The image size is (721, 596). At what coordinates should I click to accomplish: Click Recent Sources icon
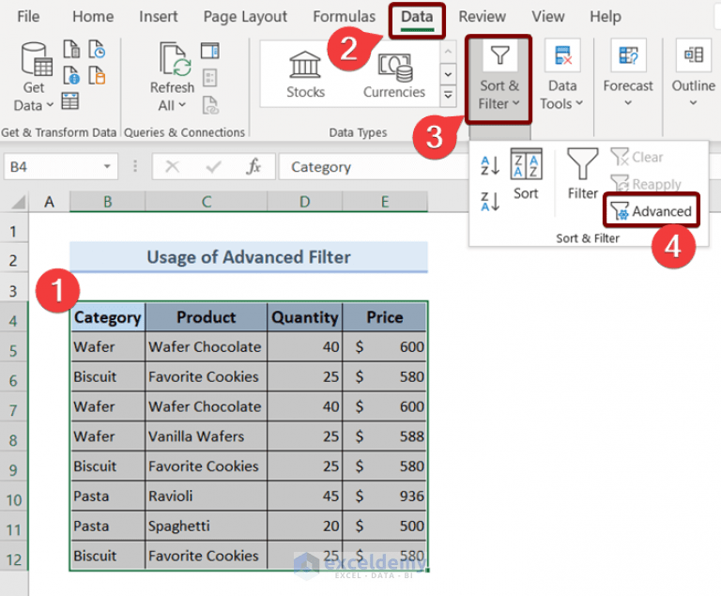point(97,49)
